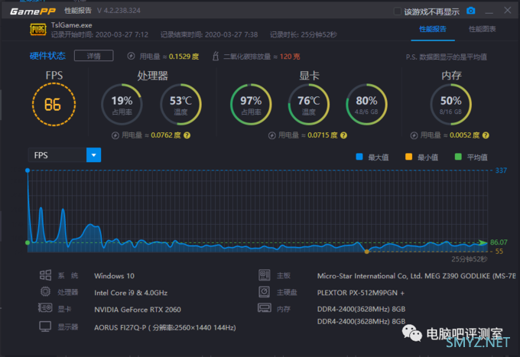This screenshot has width=520, height=357.
Task: Click the main hard disk icon
Action: click(265, 292)
